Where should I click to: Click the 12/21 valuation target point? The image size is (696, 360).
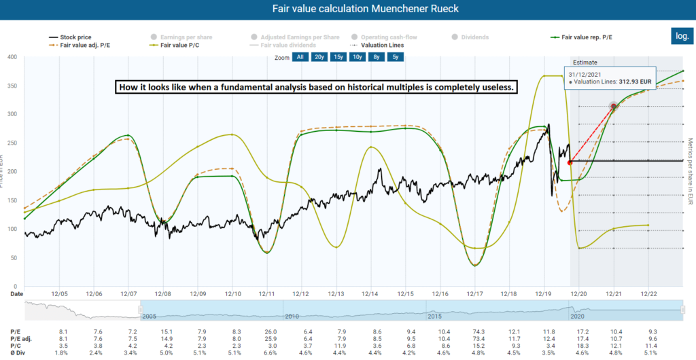(614, 106)
